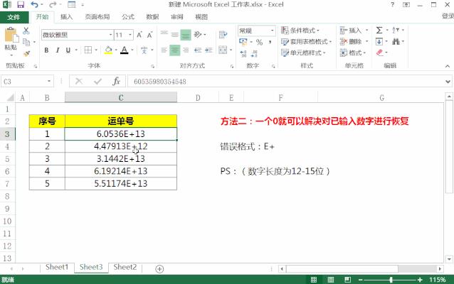The image size is (454, 284).
Task: Click the Clear eraser icon
Action: pyautogui.click(x=379, y=53)
